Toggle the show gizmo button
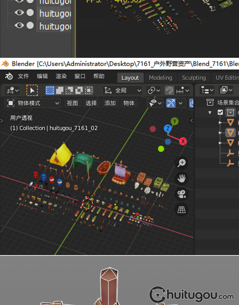The width and height of the screenshot is (239, 305). pos(171,103)
